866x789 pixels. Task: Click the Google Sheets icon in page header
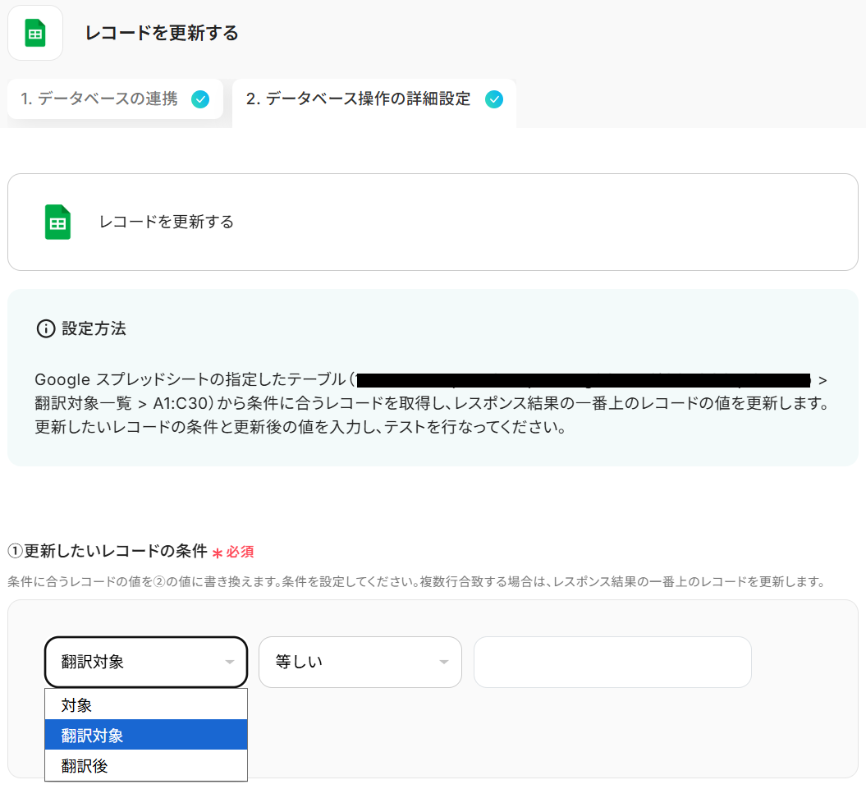pyautogui.click(x=35, y=33)
